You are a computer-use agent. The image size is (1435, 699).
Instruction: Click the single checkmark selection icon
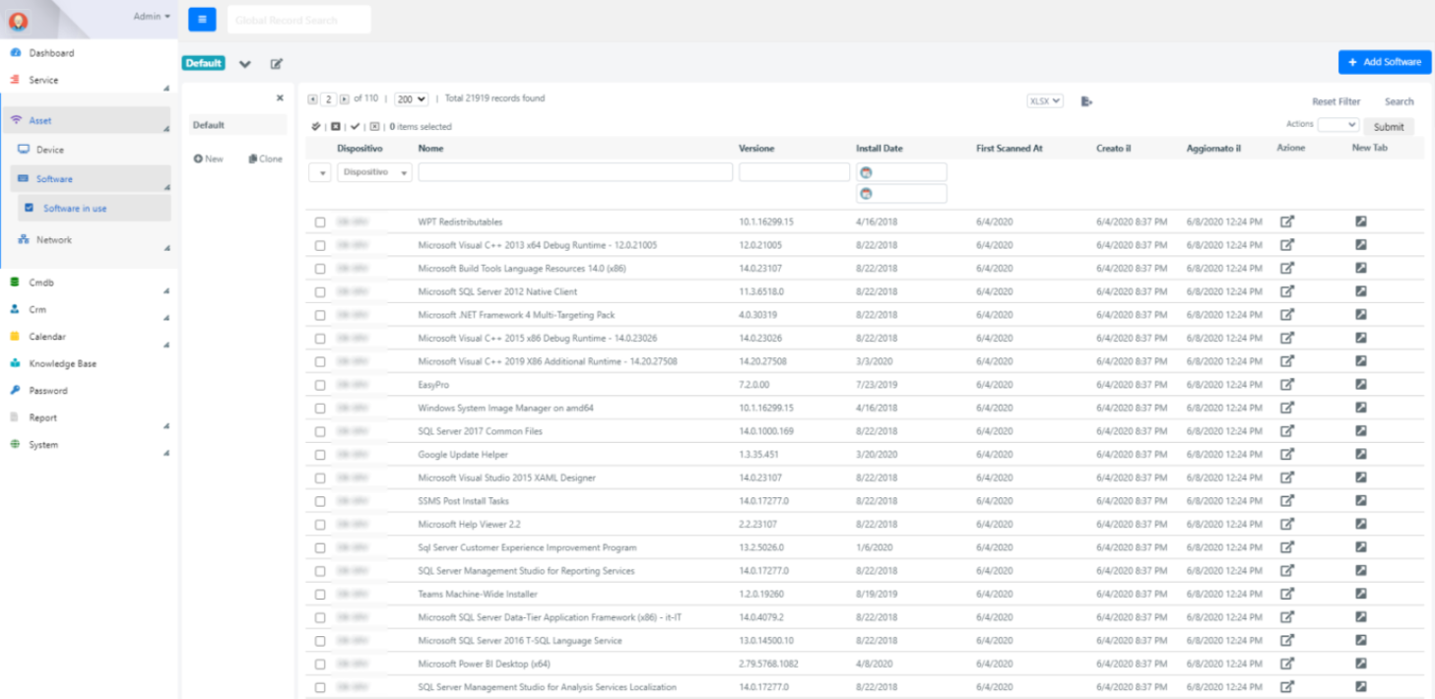click(x=356, y=126)
